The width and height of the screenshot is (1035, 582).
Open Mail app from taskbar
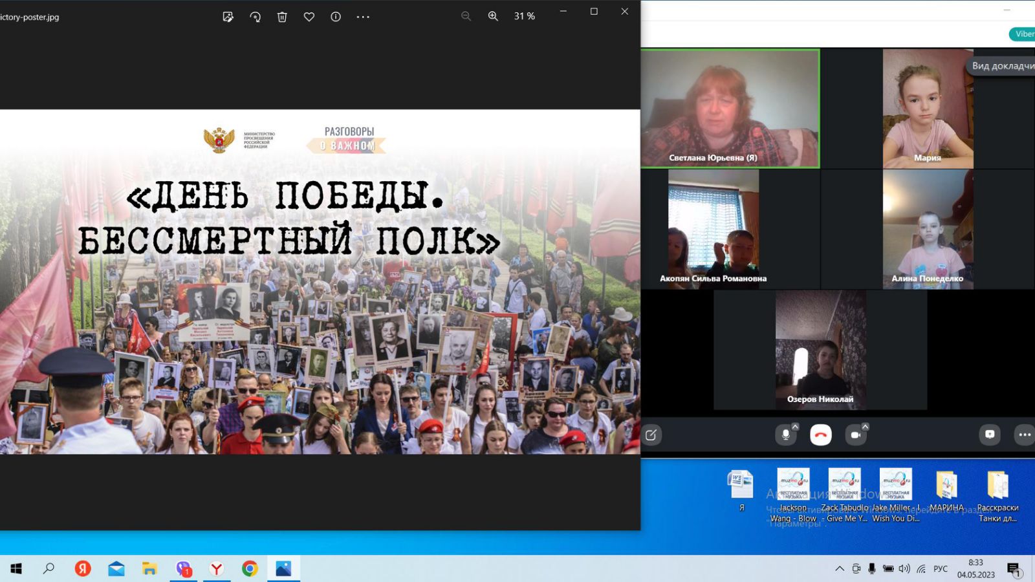coord(116,568)
